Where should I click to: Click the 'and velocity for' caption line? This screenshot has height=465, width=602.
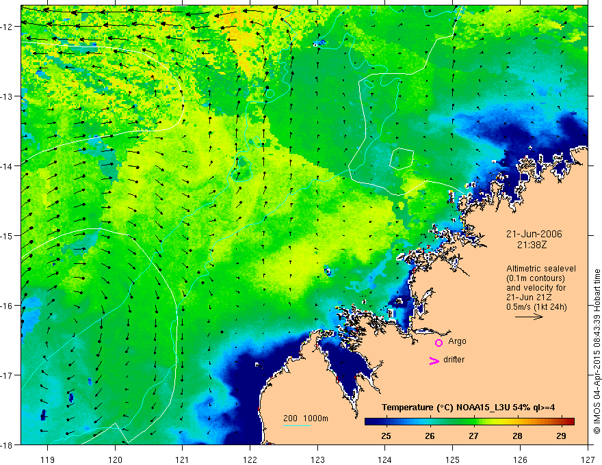(536, 288)
